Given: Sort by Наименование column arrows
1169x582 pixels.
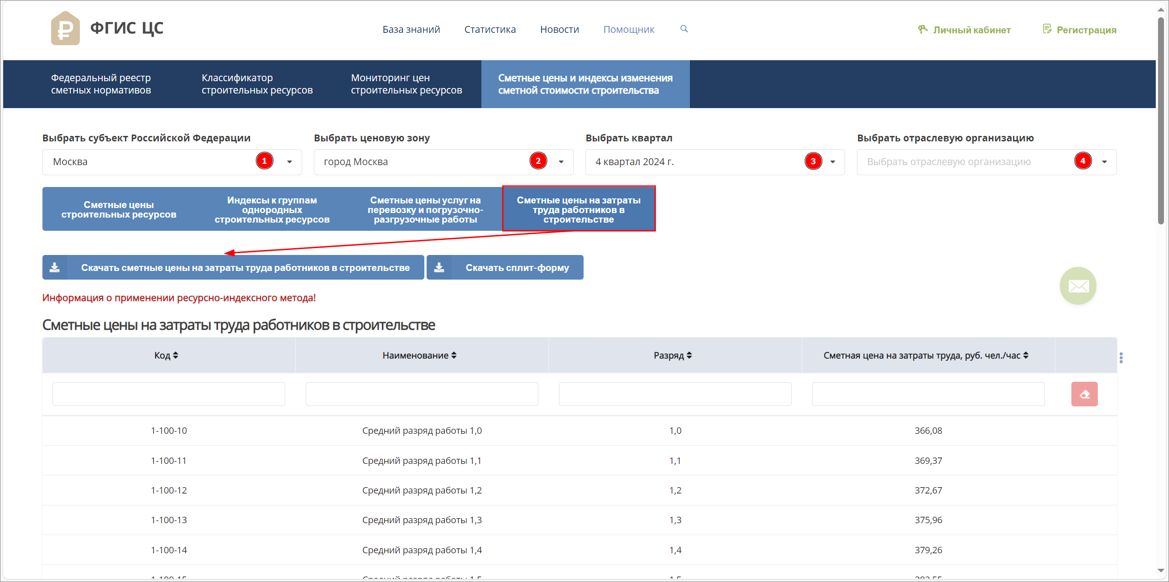Looking at the screenshot, I should tap(454, 355).
